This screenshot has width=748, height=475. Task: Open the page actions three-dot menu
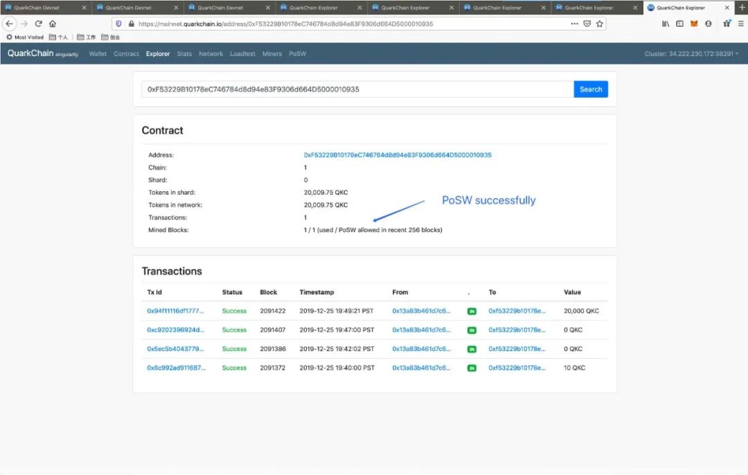click(574, 24)
